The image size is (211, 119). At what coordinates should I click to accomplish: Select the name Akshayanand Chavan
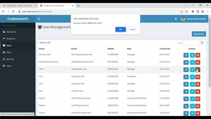point(49,62)
